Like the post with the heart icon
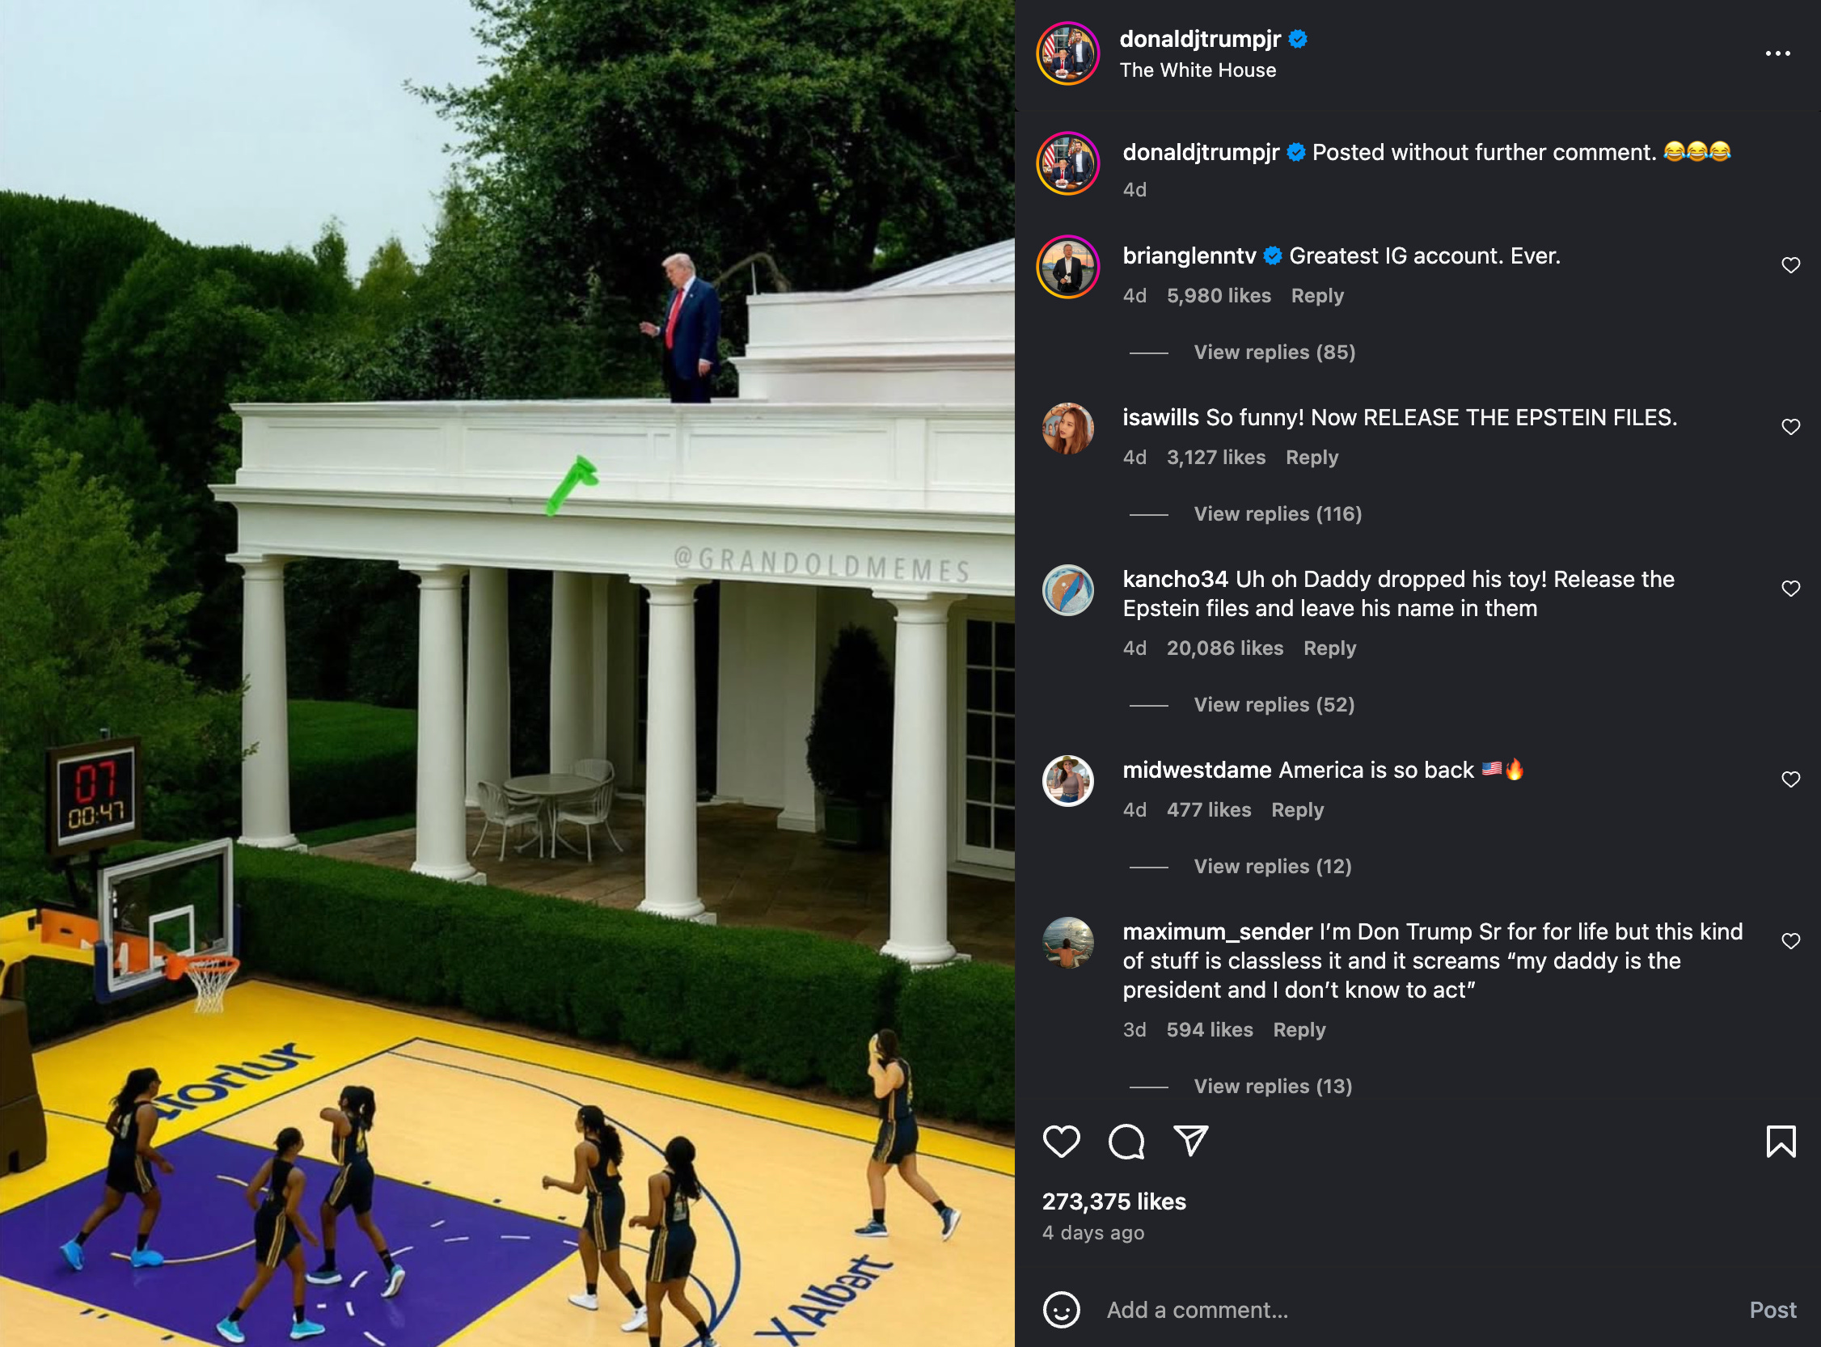The image size is (1821, 1347). [1061, 1141]
